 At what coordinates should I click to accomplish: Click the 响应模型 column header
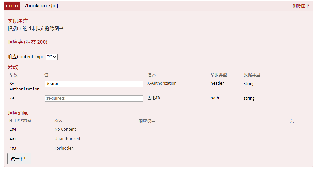pos(147,121)
